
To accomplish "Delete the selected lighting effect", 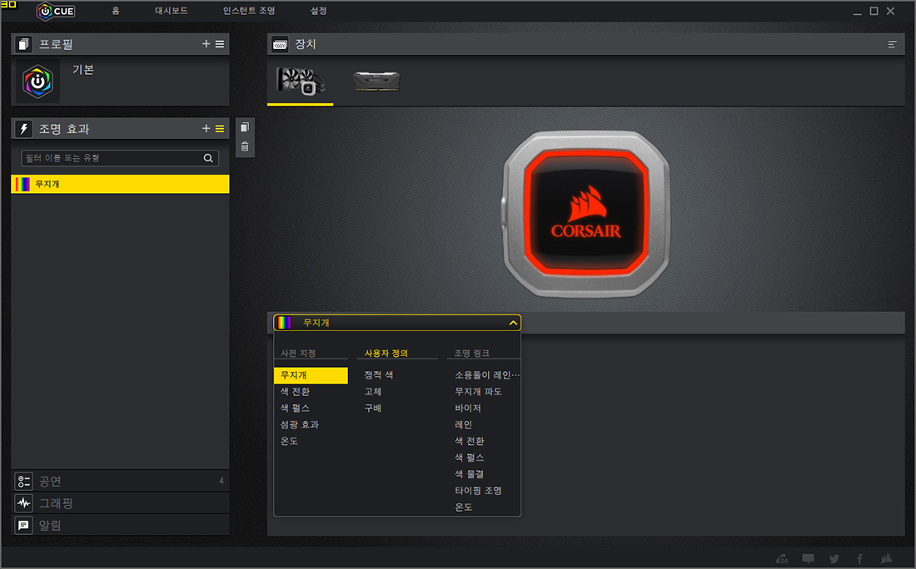I will click(245, 146).
